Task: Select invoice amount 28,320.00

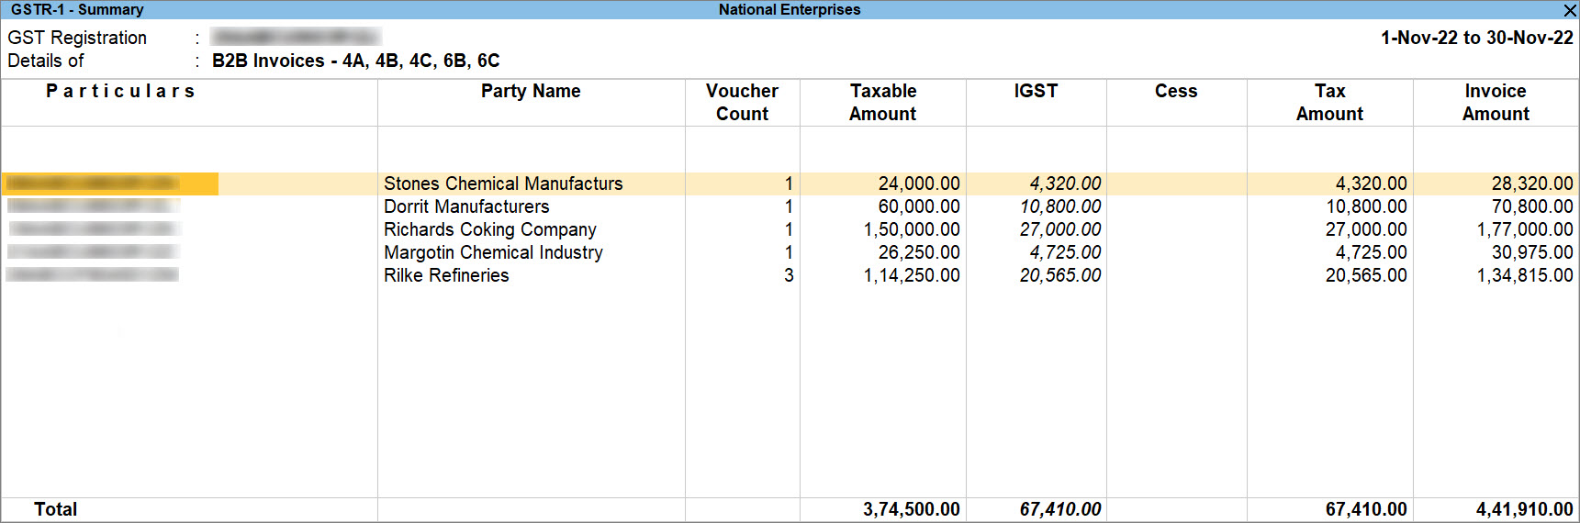Action: (1532, 184)
